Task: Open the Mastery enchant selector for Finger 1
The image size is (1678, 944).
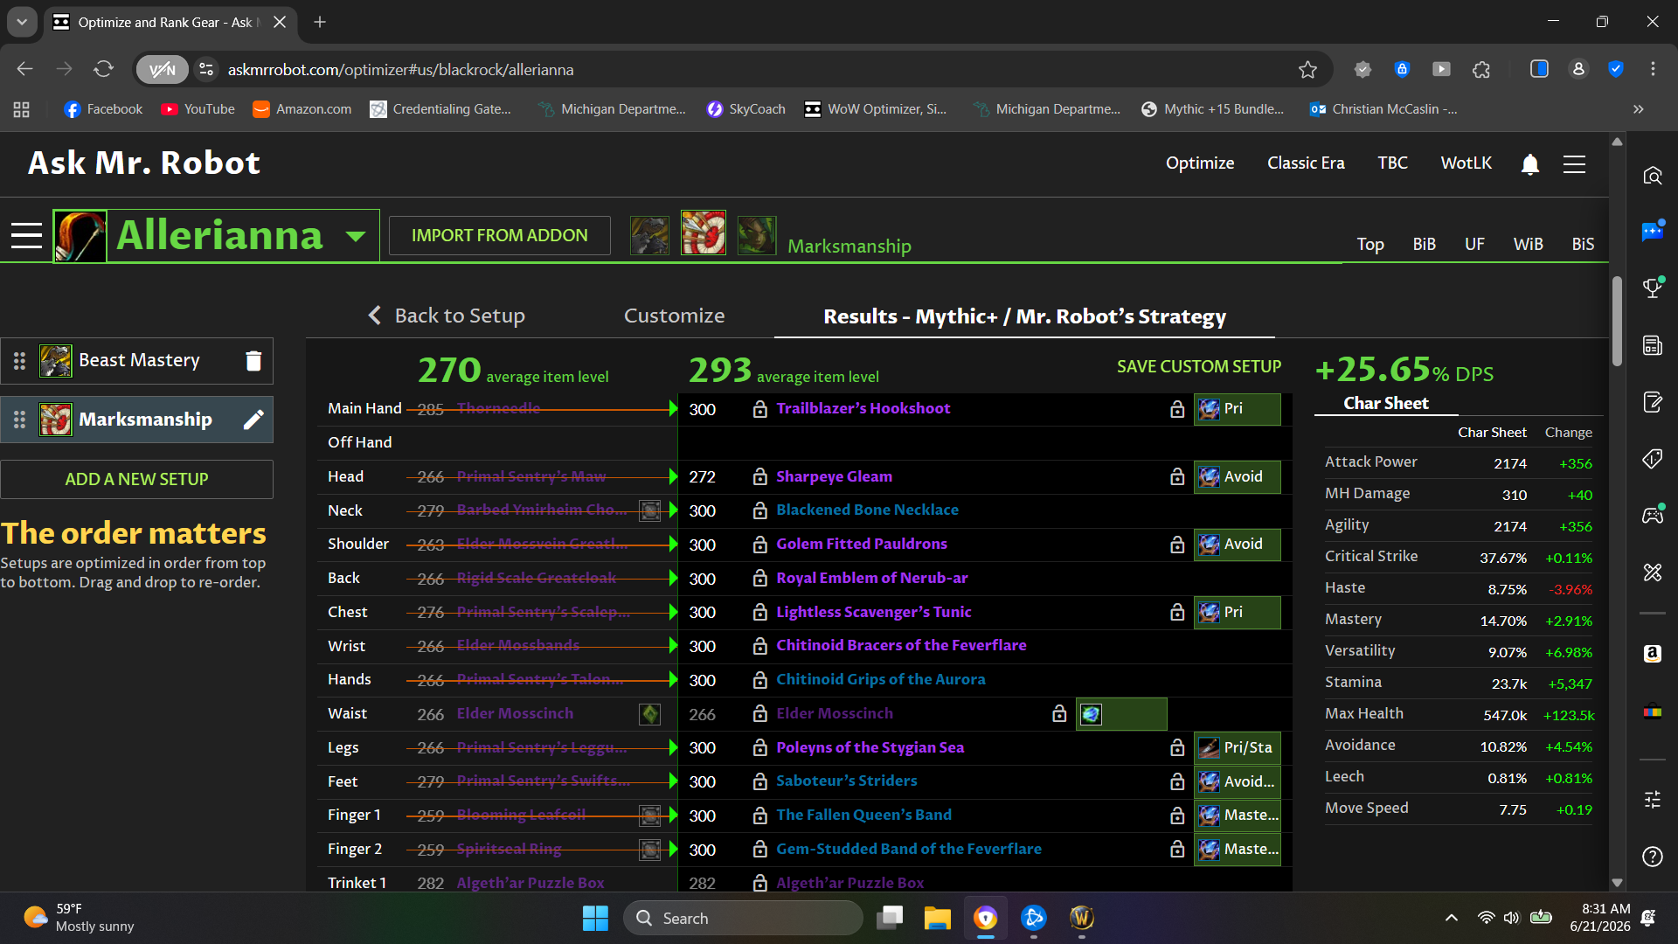Action: coord(1238,816)
